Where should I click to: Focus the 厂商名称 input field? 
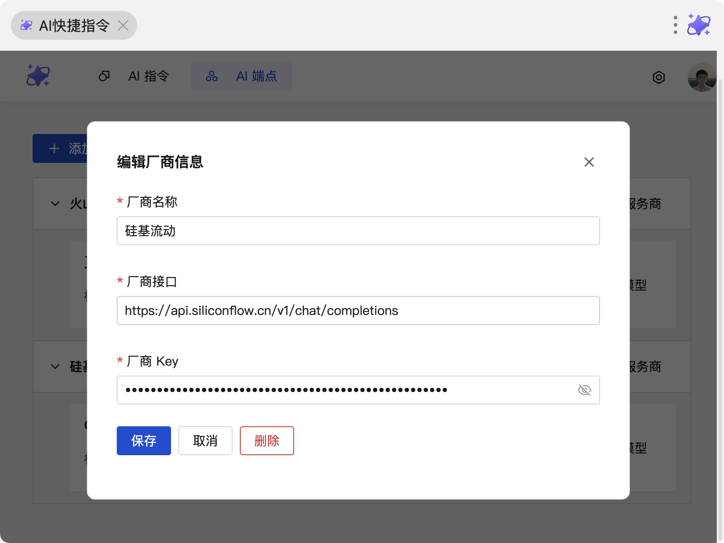[x=358, y=231]
